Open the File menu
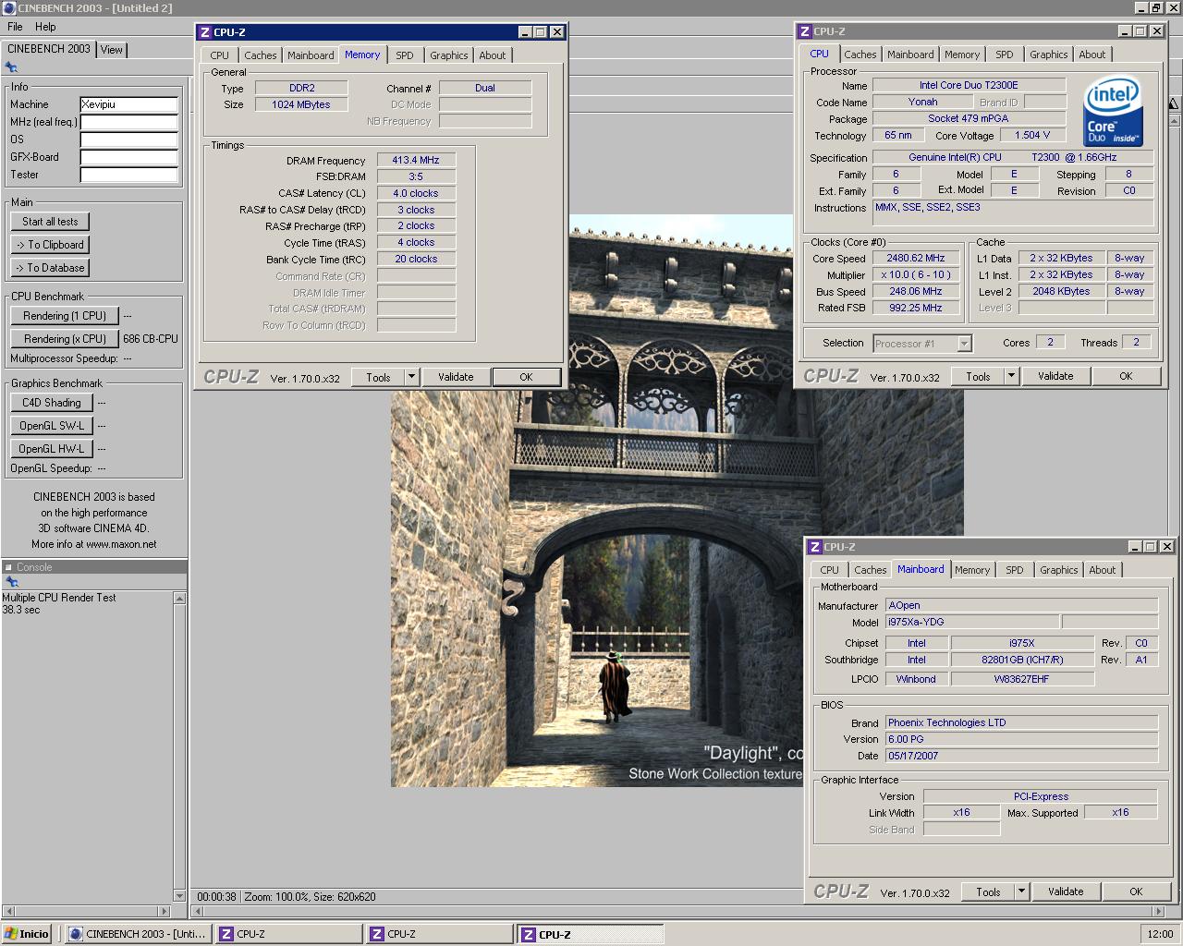This screenshot has width=1183, height=946. [15, 27]
